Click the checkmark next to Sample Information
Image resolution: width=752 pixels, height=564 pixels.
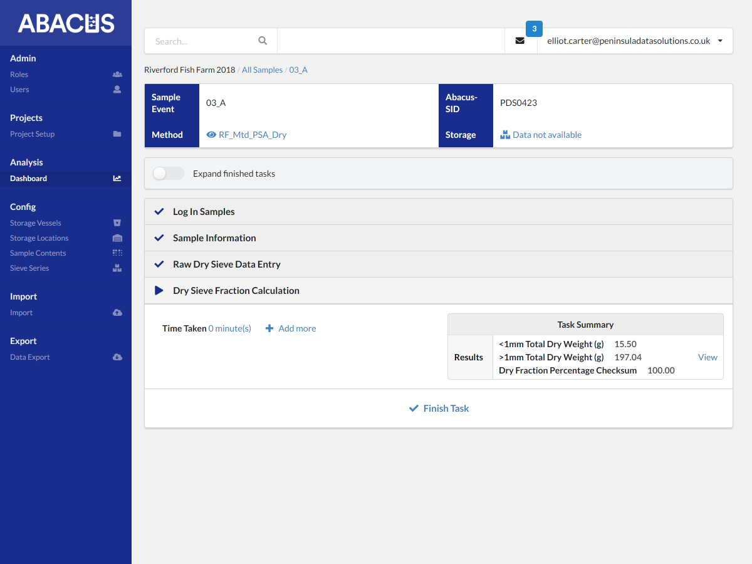pos(159,238)
